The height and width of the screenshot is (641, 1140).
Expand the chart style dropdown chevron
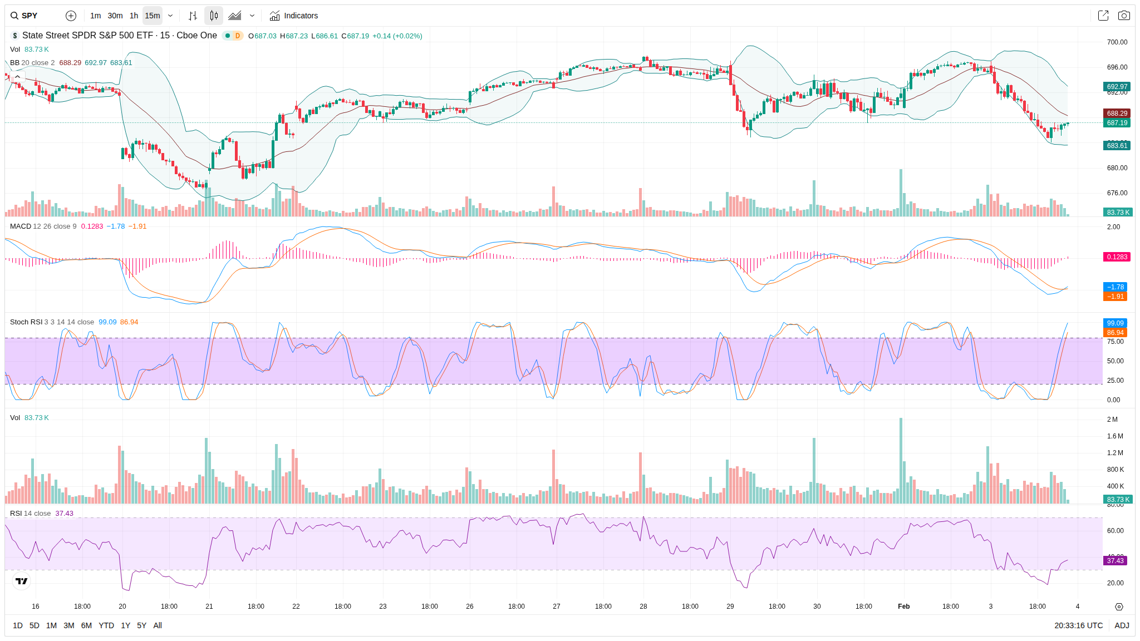click(252, 16)
